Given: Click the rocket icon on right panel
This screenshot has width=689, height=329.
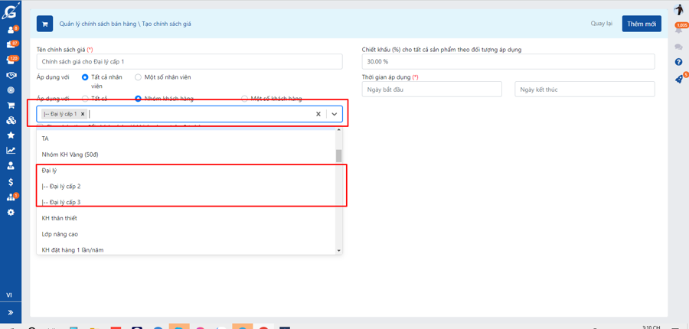Looking at the screenshot, I should pyautogui.click(x=678, y=79).
